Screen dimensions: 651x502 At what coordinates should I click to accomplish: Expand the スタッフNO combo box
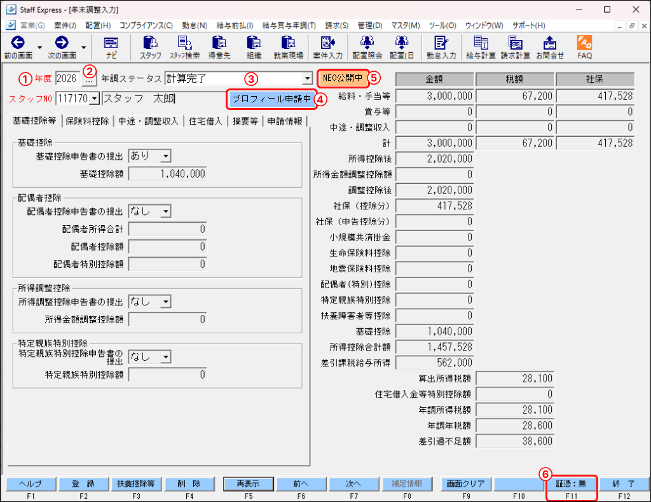pyautogui.click(x=94, y=99)
